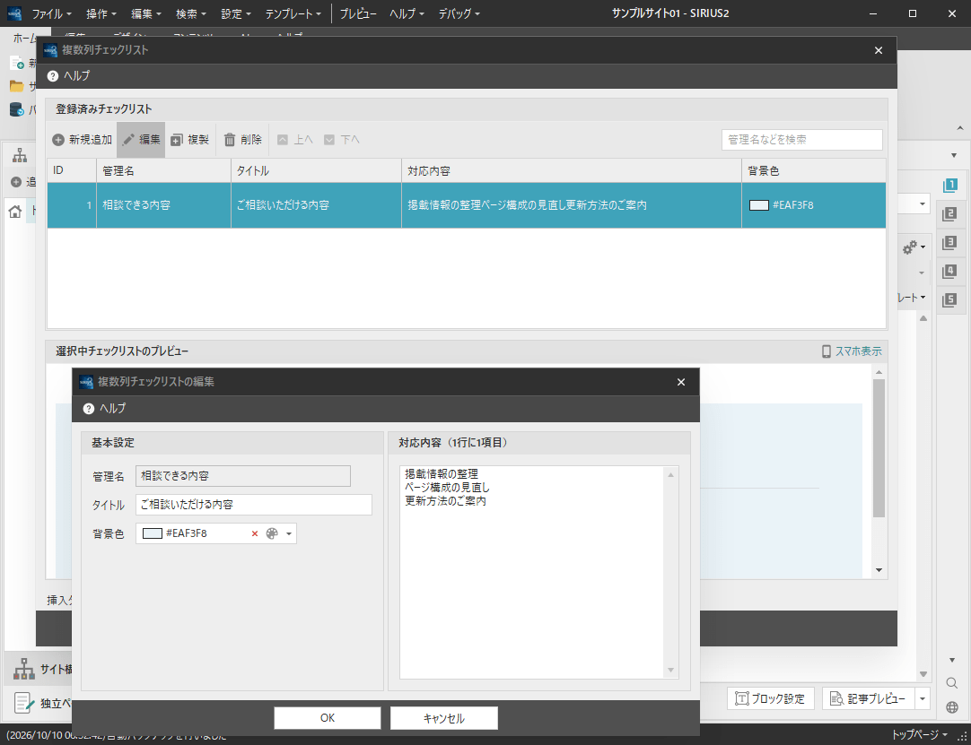Confirm edits with the OK button
The image size is (971, 745).
click(328, 718)
